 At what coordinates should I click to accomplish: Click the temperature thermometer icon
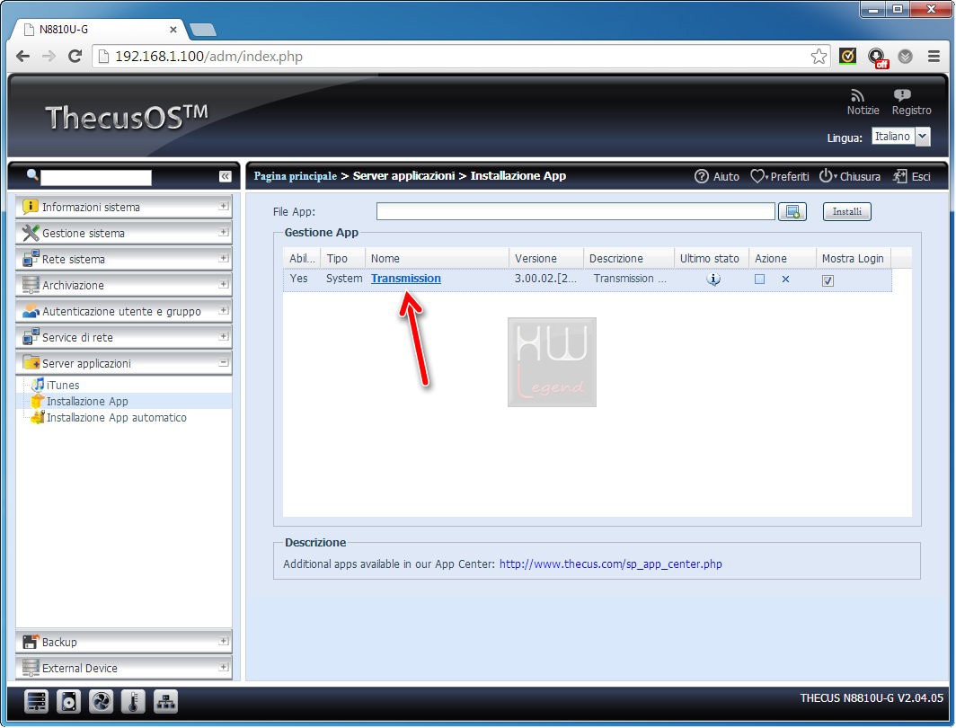(133, 702)
